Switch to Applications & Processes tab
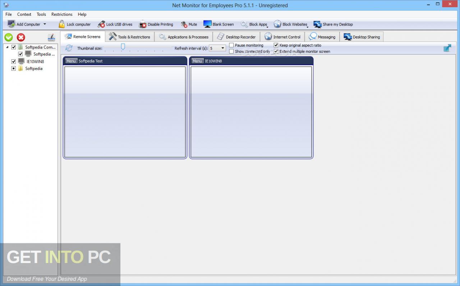This screenshot has height=286, width=460. [184, 37]
